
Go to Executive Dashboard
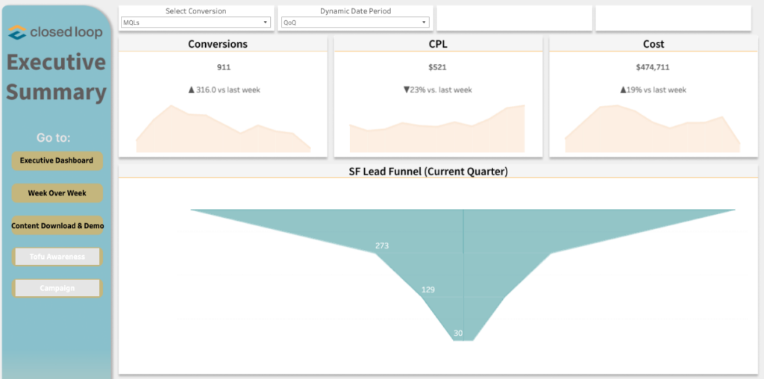point(57,160)
